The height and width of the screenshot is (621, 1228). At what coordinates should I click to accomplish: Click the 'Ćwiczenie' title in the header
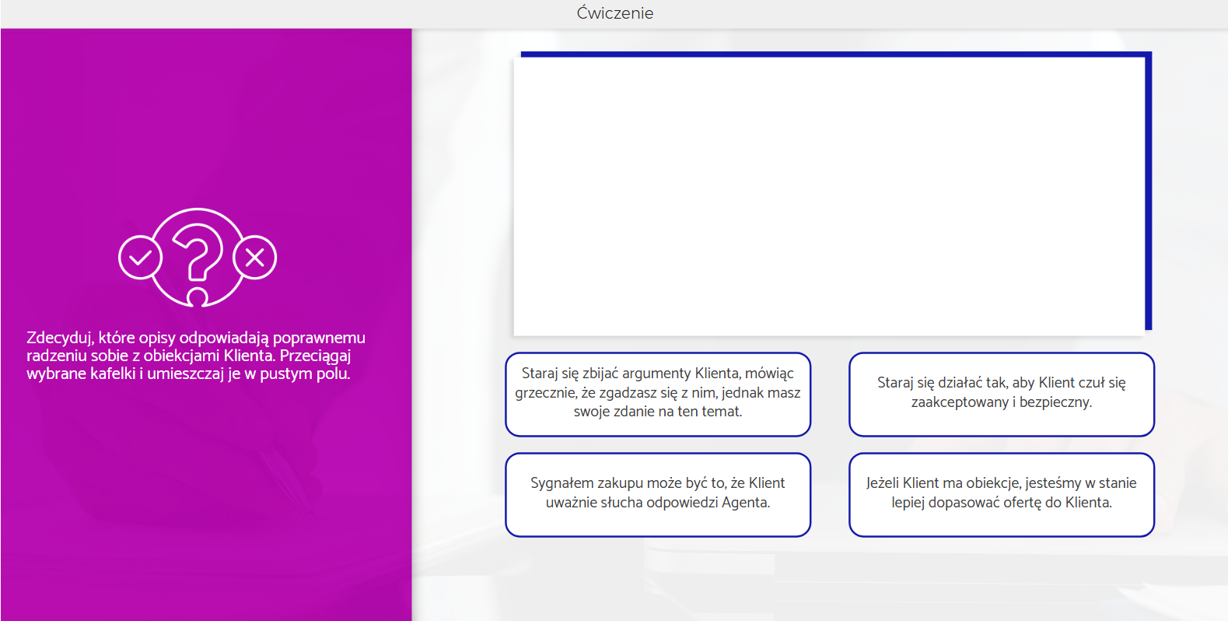tap(614, 13)
